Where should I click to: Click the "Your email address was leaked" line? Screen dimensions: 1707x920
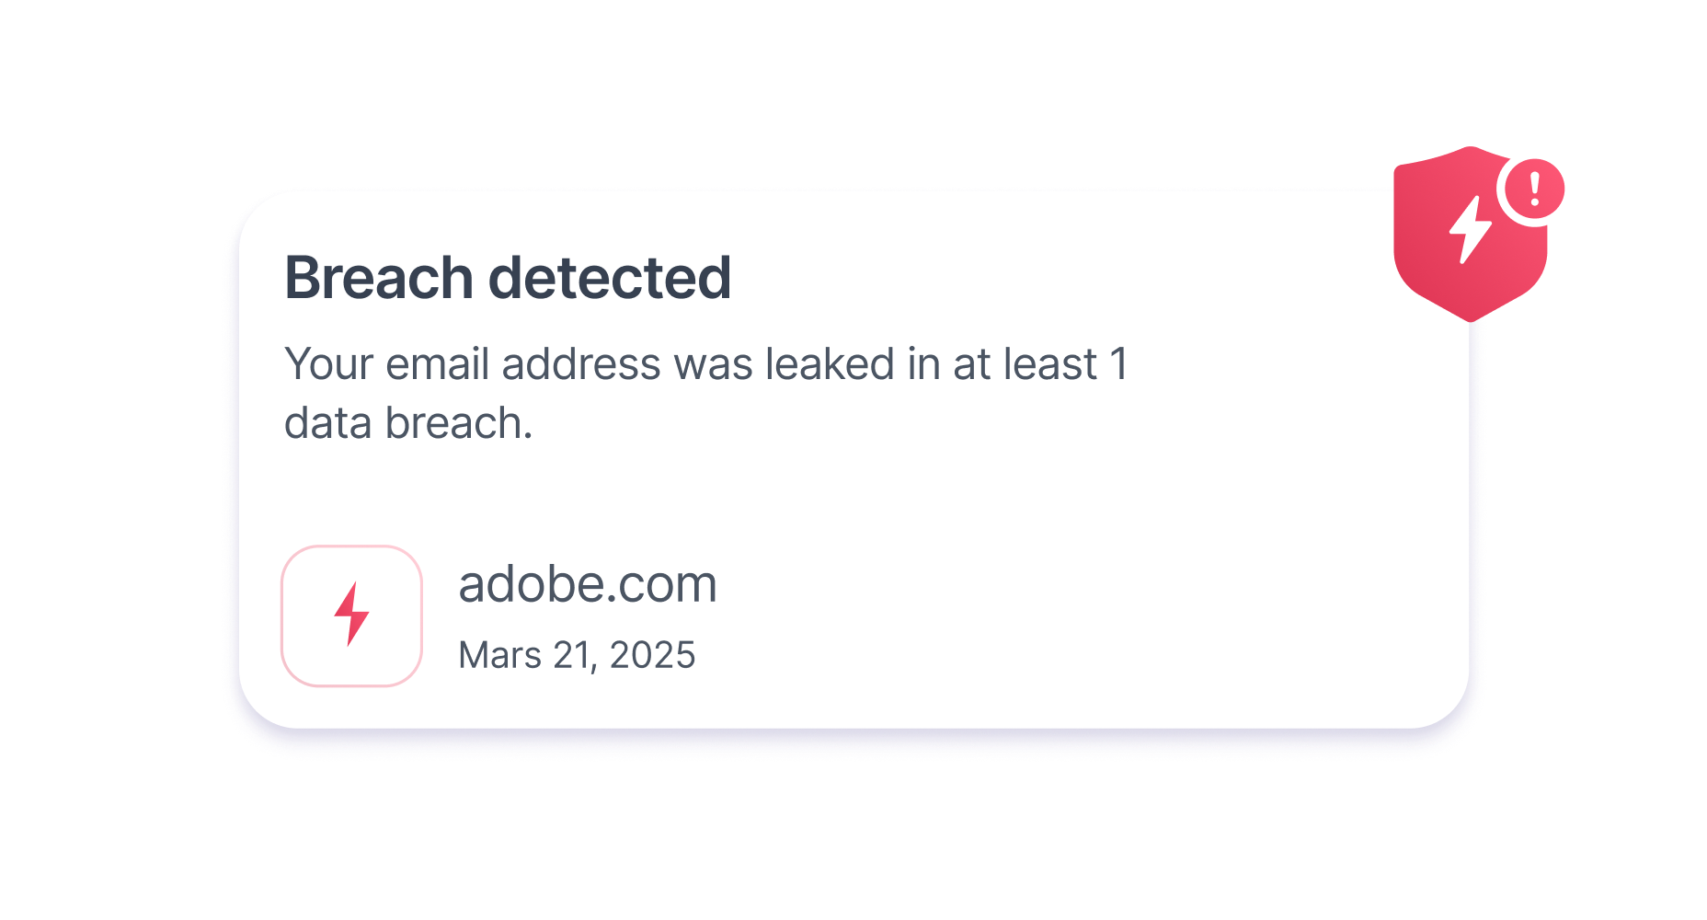click(705, 364)
